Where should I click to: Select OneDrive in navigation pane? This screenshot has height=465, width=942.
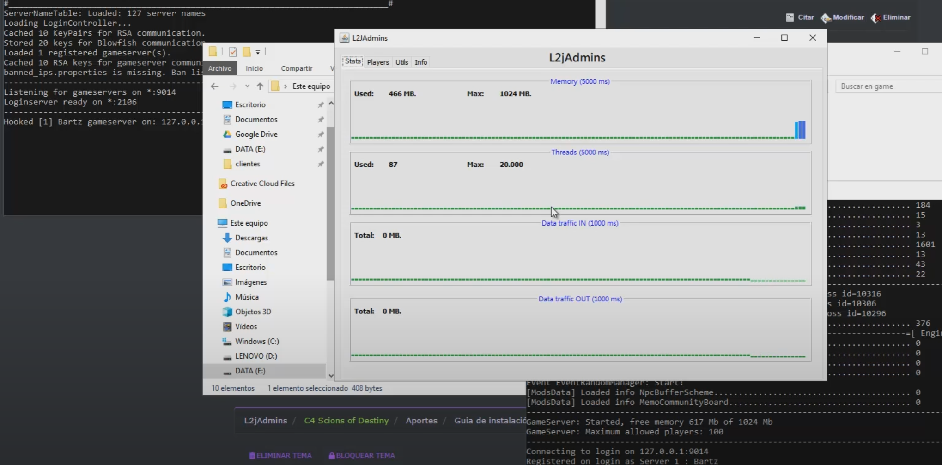coord(246,203)
